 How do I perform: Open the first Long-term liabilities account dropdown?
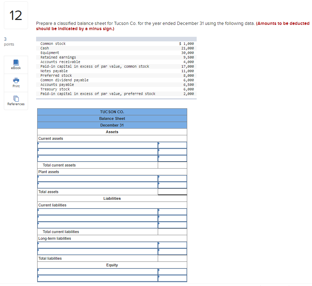tap(95, 245)
